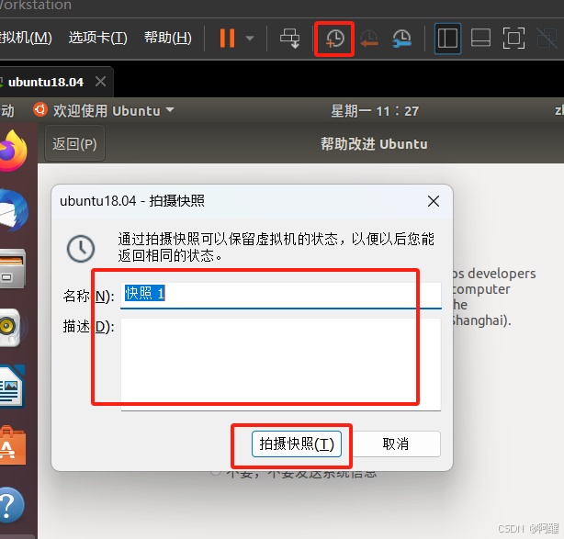Toggle the sidebar library view icon
Screen dimensions: 564x539
447,39
